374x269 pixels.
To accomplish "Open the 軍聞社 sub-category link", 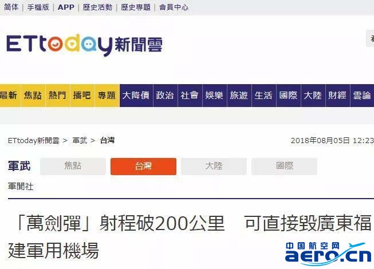I will tap(21, 187).
